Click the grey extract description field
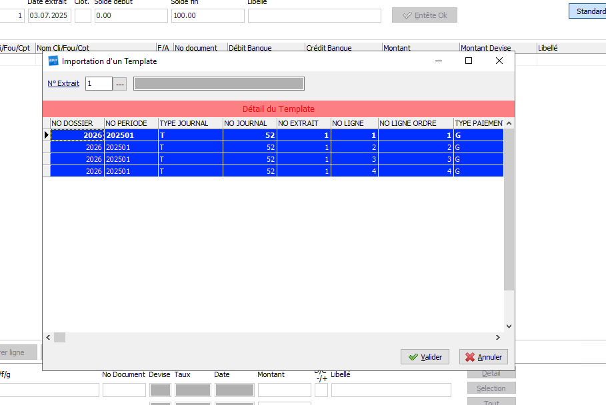Viewport: 606px width, 405px height. point(219,84)
